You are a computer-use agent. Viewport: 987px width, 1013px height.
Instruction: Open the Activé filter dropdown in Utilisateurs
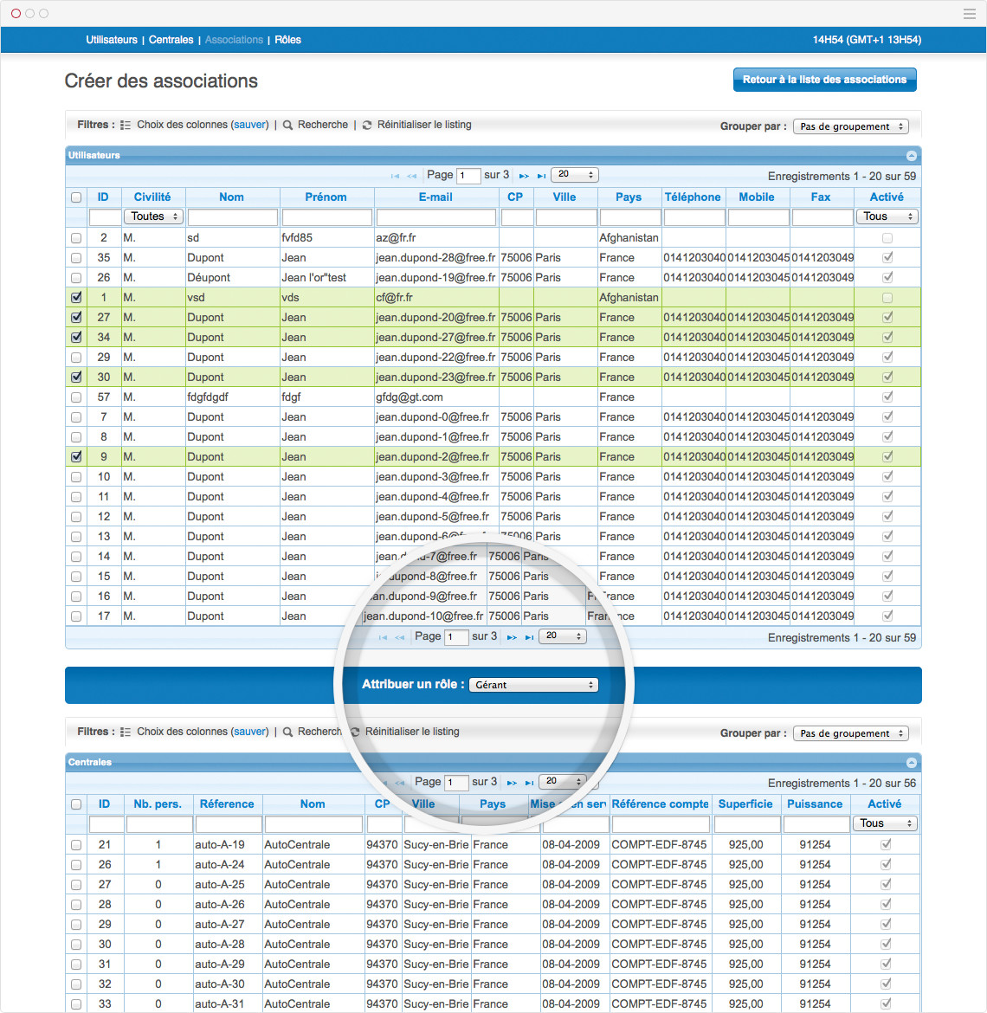(x=887, y=216)
